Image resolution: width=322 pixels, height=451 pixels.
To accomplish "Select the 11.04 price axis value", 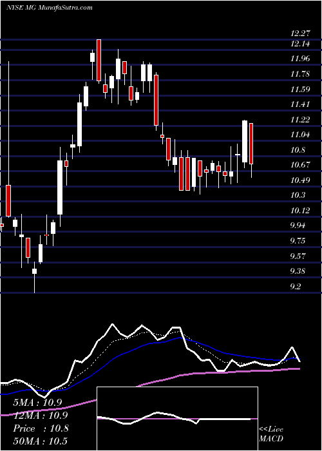I will [x=301, y=135].
